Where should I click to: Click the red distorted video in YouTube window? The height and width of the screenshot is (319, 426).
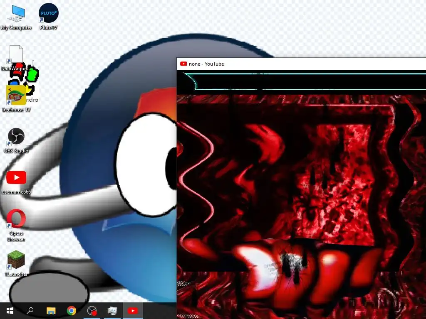tap(301, 207)
